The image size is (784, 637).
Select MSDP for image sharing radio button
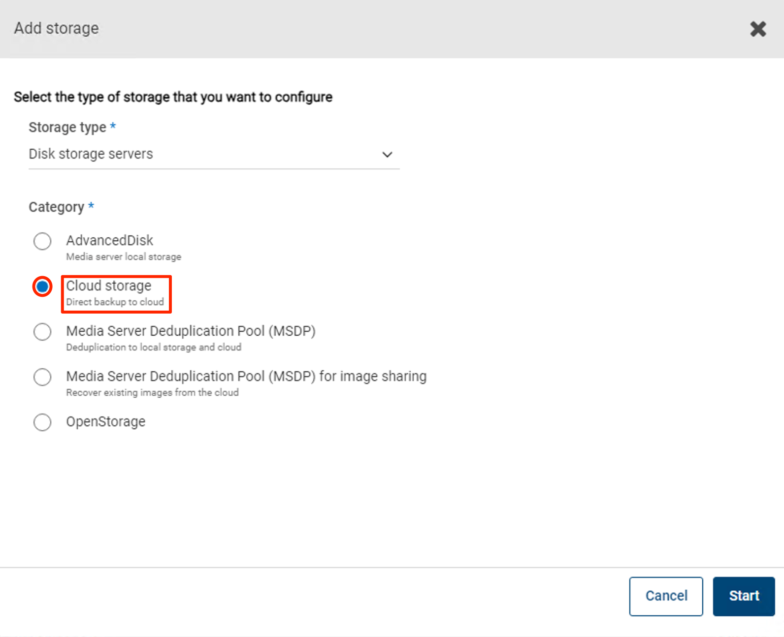pos(42,377)
